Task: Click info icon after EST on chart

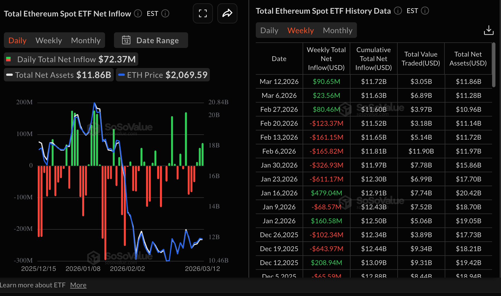Action: [165, 13]
